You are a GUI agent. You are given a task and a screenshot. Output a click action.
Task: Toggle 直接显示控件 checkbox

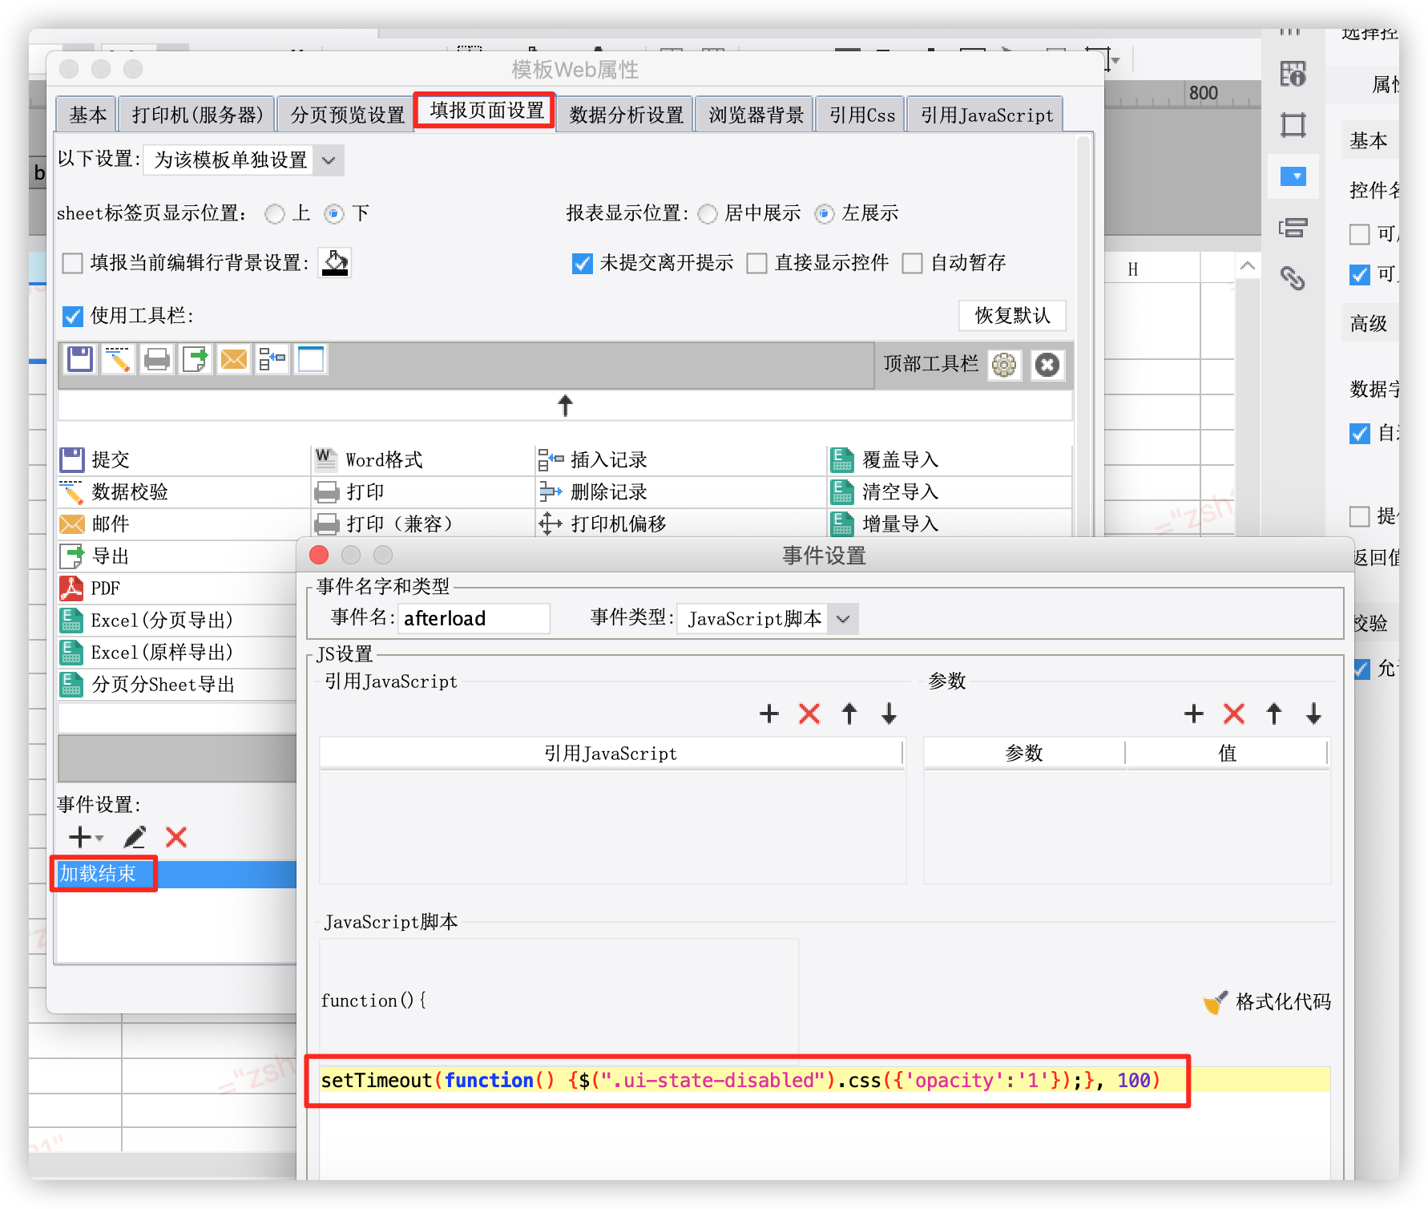[x=757, y=263]
